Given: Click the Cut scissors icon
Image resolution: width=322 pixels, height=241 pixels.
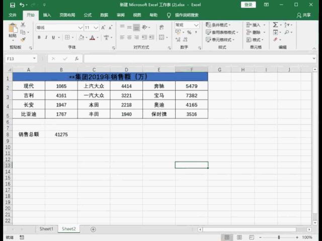Looking at the screenshot, I should tap(23, 25).
